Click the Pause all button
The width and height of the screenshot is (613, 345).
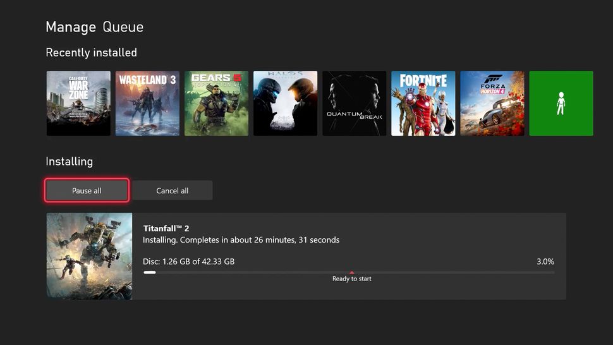(x=87, y=190)
